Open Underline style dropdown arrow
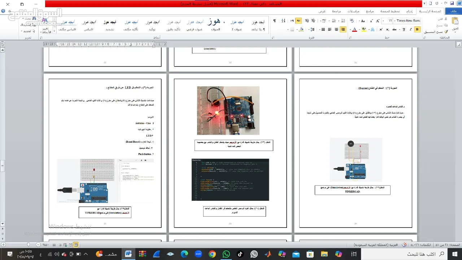 400,29
